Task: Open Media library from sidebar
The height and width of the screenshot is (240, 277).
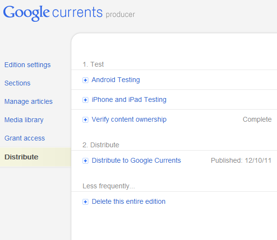Action: click(24, 120)
